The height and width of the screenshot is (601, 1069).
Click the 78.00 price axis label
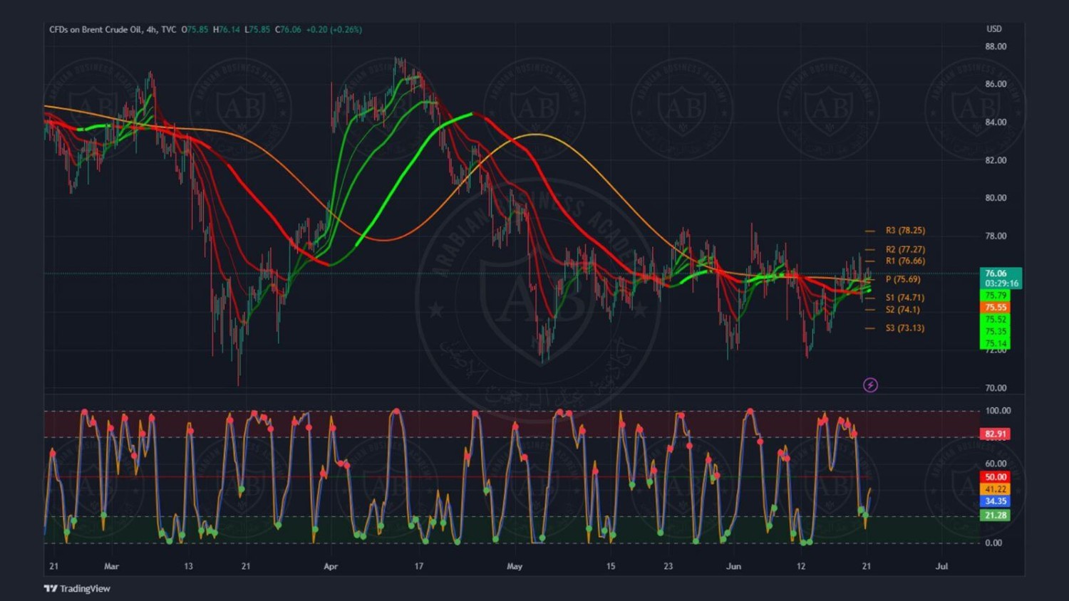996,236
